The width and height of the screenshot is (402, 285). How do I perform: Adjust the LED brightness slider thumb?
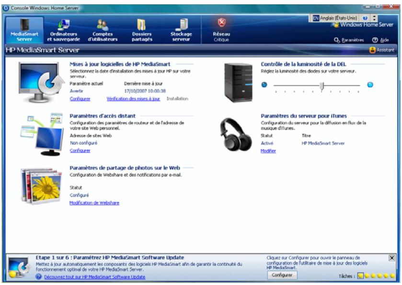pyautogui.click(x=322, y=86)
